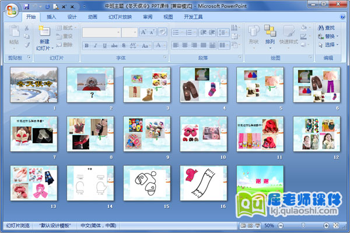Image resolution: width=350 pixels, height=233 pixels.
Task: Expand the Replace (替换) dropdown
Action: click(328, 36)
